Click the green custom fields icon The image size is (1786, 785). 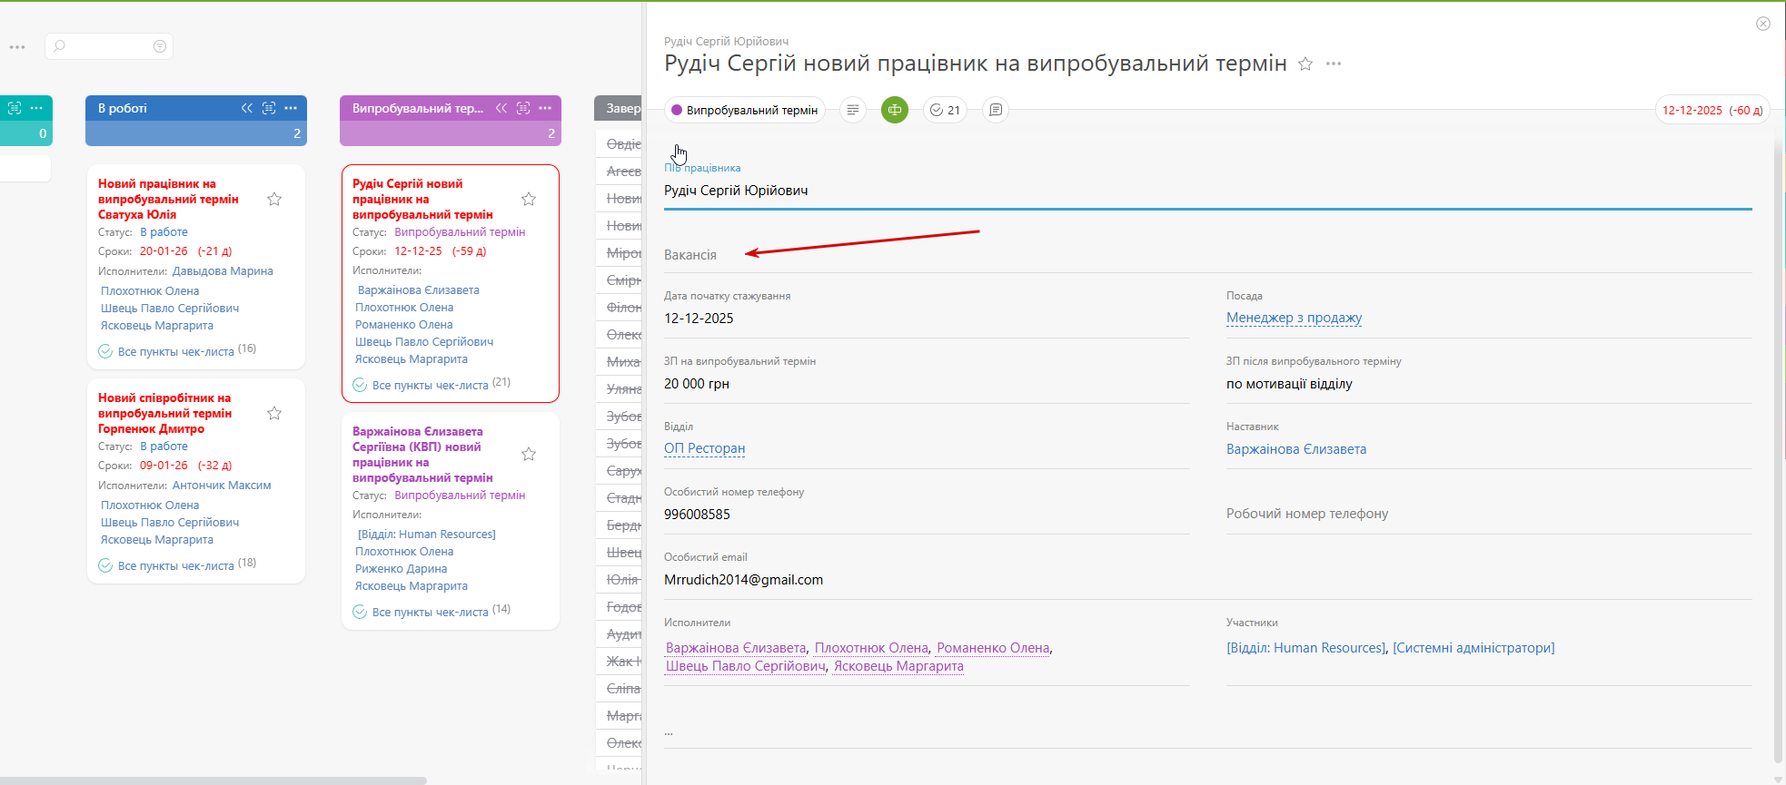895,110
